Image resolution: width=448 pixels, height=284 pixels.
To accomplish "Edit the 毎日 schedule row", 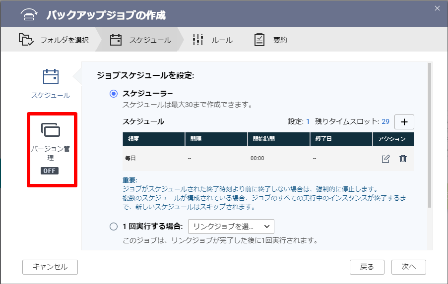I will point(385,159).
